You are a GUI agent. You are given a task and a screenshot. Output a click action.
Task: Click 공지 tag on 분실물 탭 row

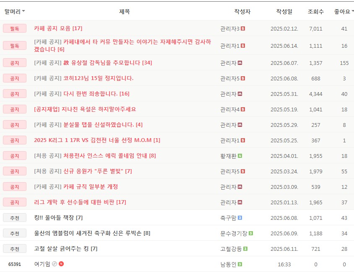[15, 125]
